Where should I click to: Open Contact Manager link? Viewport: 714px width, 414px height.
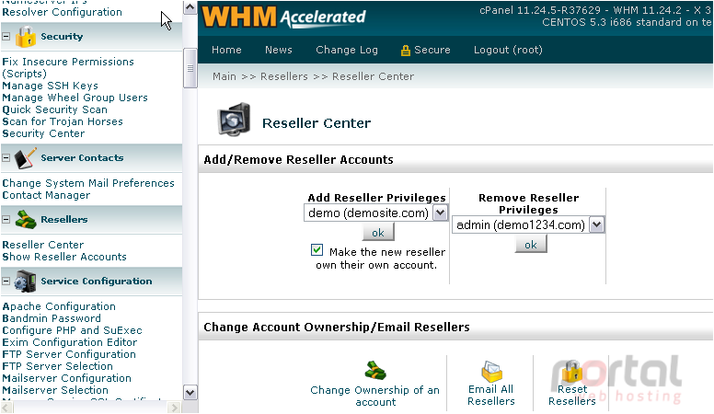(46, 195)
